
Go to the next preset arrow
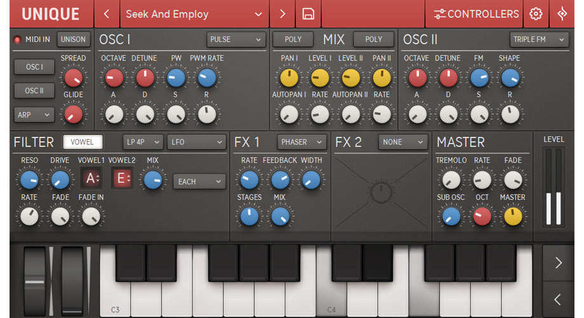click(282, 14)
